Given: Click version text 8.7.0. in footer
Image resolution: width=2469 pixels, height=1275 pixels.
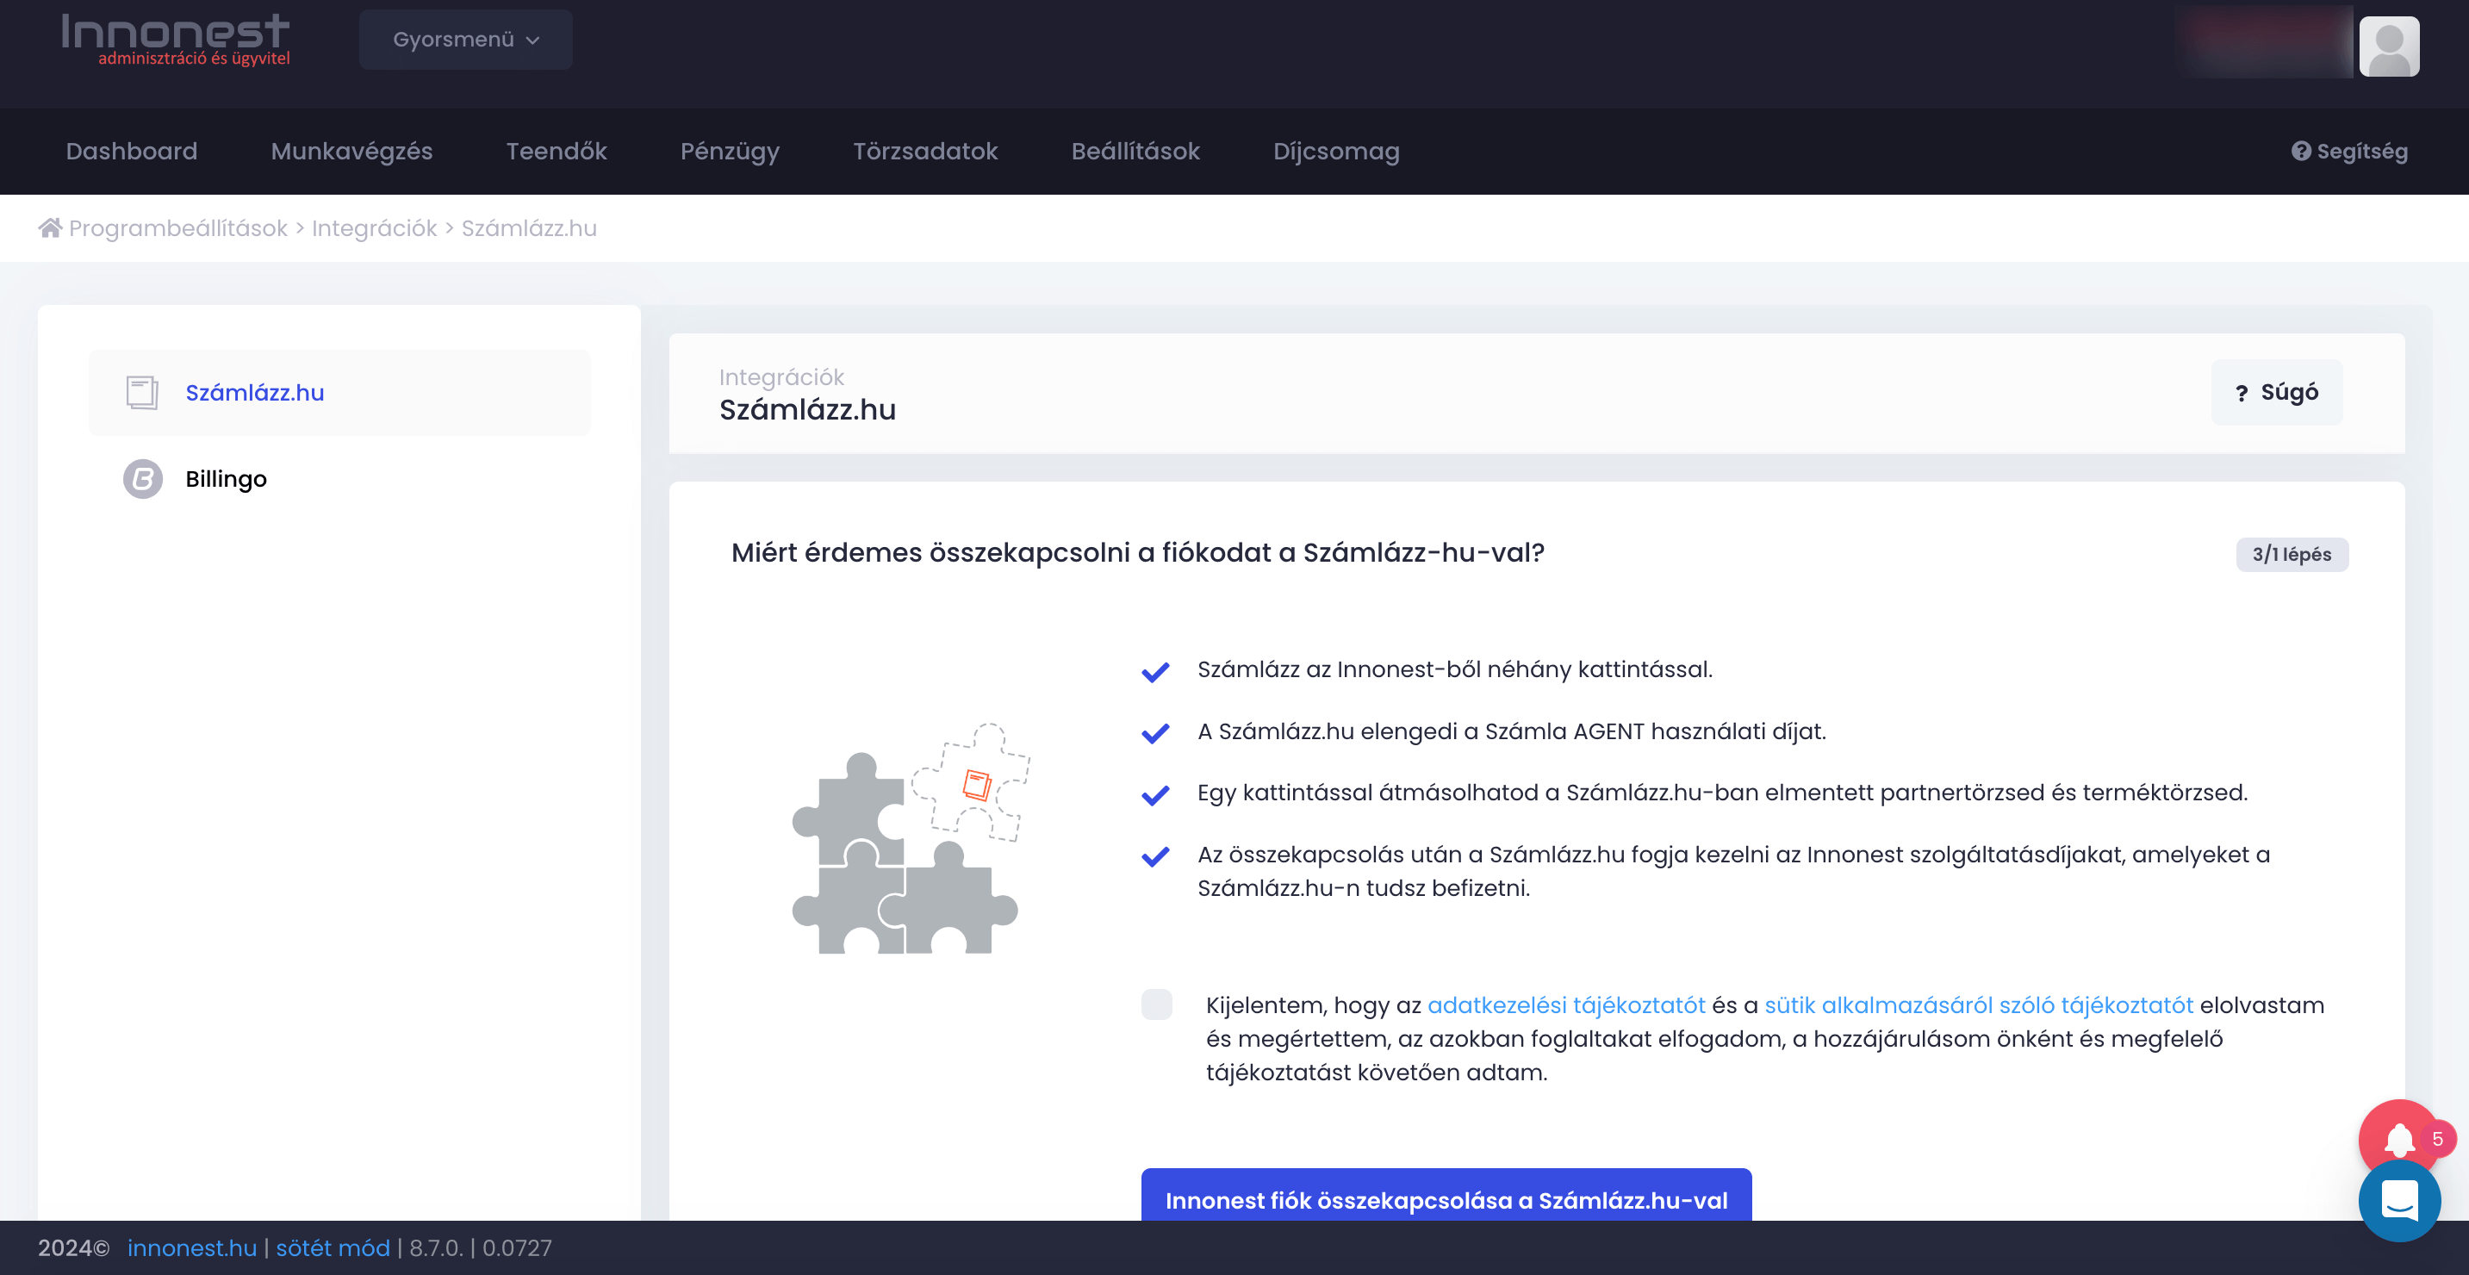Looking at the screenshot, I should [x=435, y=1247].
